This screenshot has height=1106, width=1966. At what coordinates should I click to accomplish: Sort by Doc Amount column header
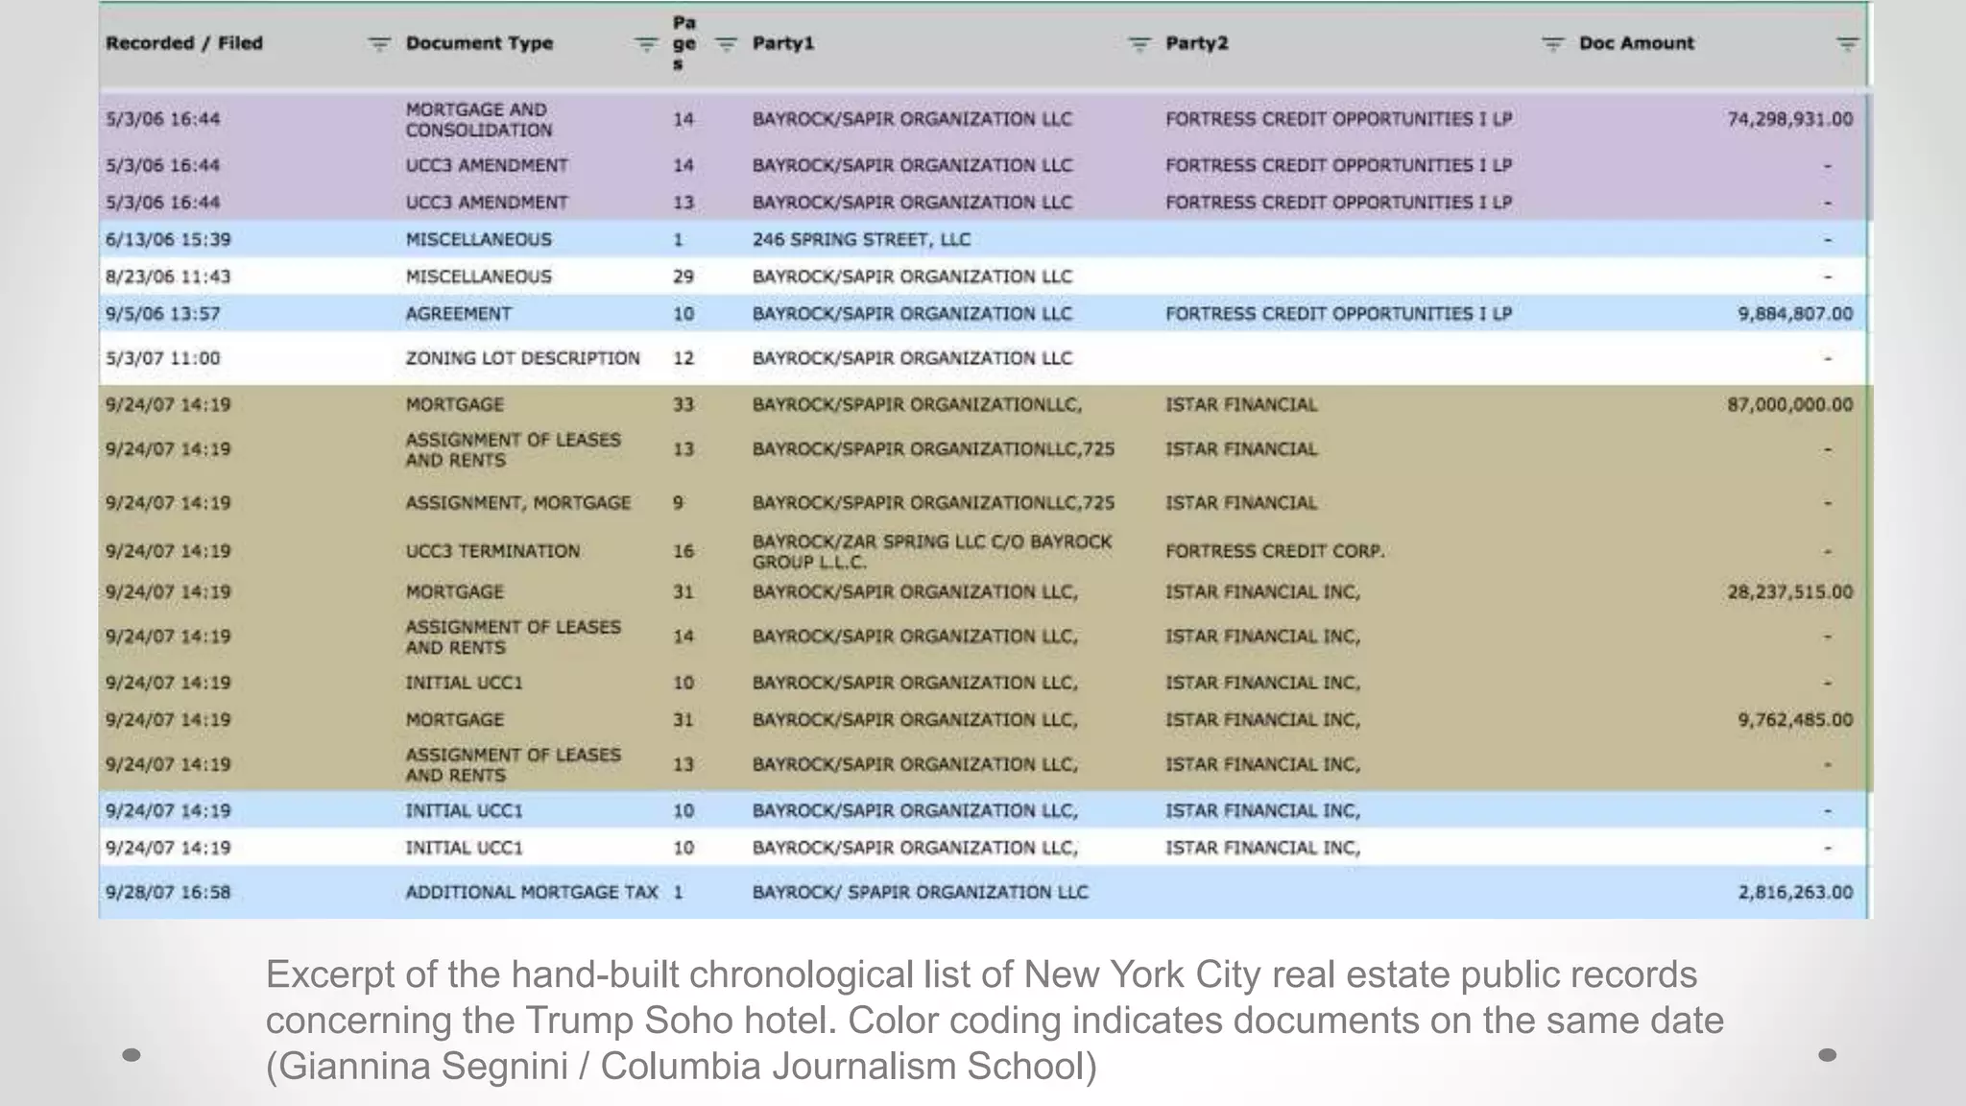click(1637, 43)
